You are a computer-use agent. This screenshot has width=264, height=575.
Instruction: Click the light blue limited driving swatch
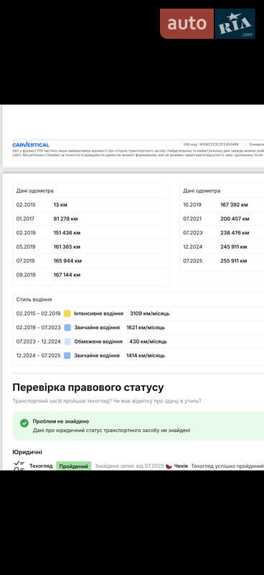click(67, 341)
